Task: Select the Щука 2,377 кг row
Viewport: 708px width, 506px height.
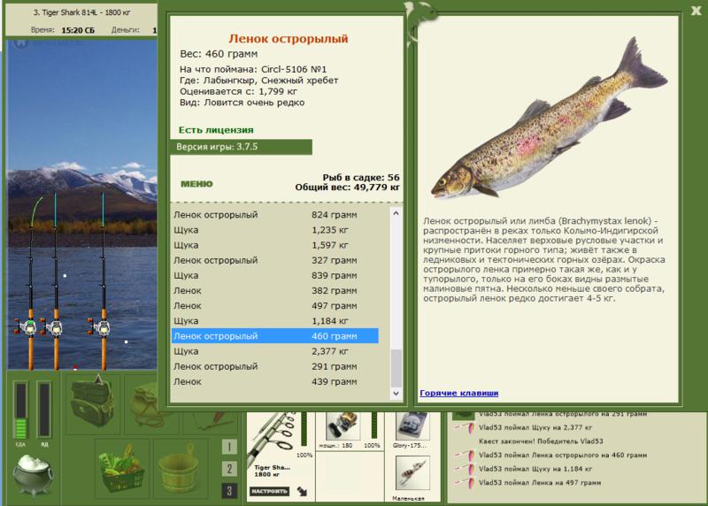Action: [x=274, y=351]
